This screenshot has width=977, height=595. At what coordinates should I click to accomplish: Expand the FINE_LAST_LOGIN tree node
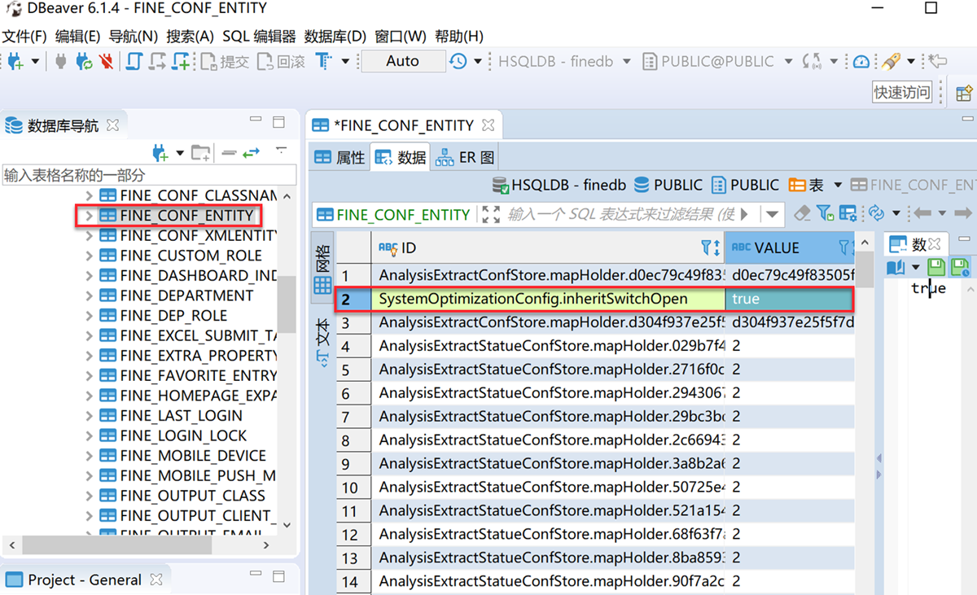[90, 415]
